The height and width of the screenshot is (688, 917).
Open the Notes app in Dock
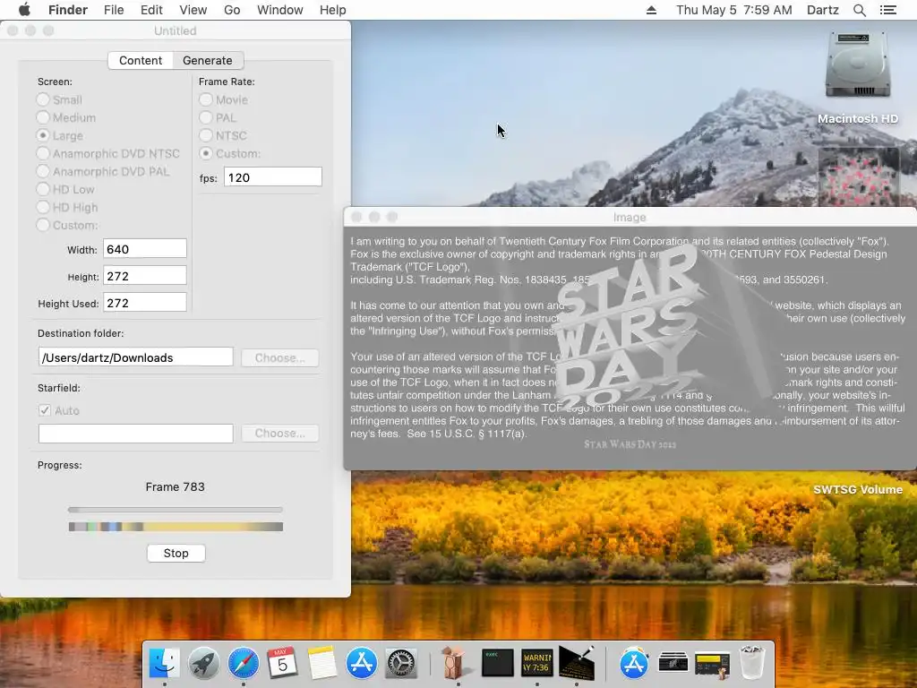[x=322, y=663]
